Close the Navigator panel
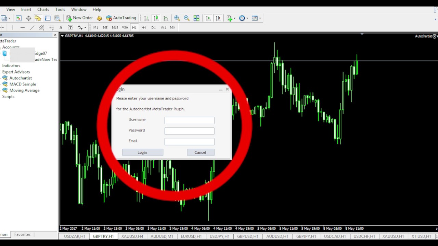The image size is (438, 246). pyautogui.click(x=55, y=35)
